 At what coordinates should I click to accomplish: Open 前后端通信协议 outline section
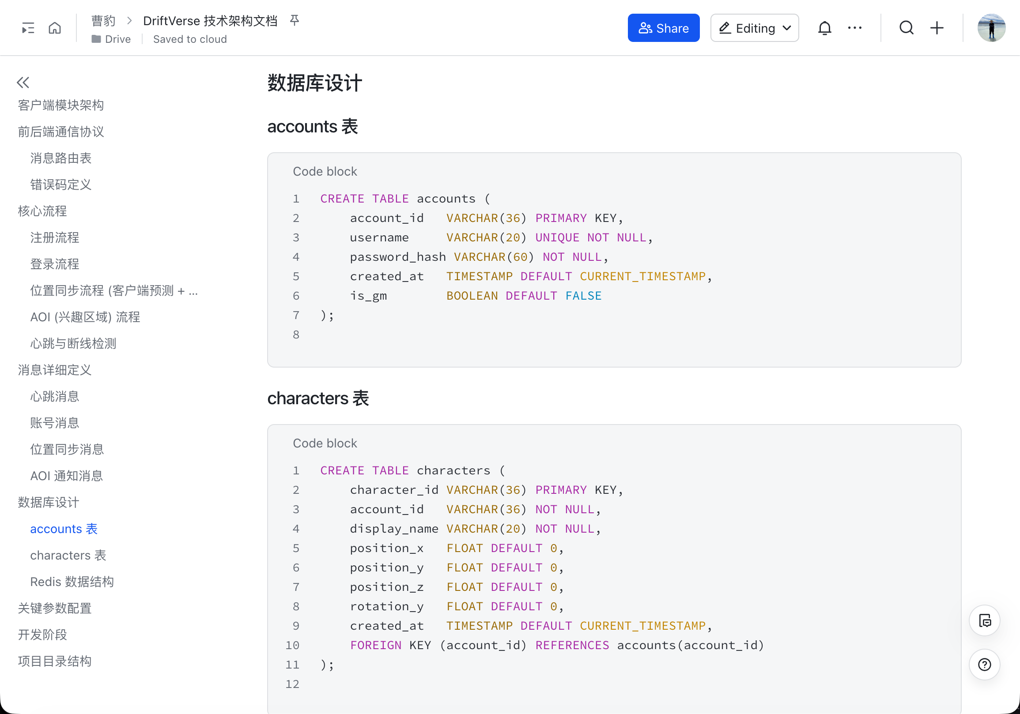(x=61, y=132)
